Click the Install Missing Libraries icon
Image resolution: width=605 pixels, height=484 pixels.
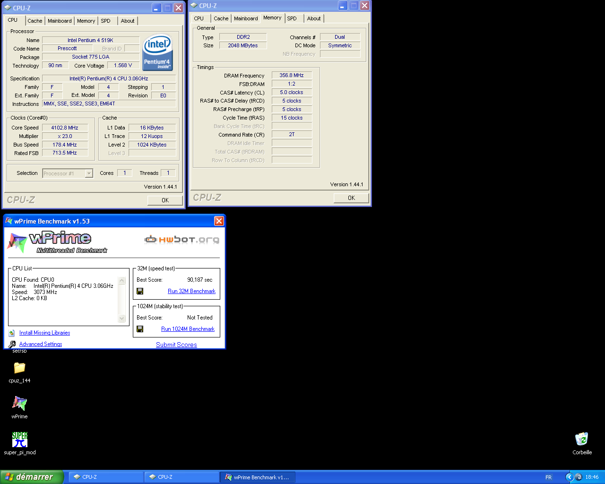coord(12,333)
